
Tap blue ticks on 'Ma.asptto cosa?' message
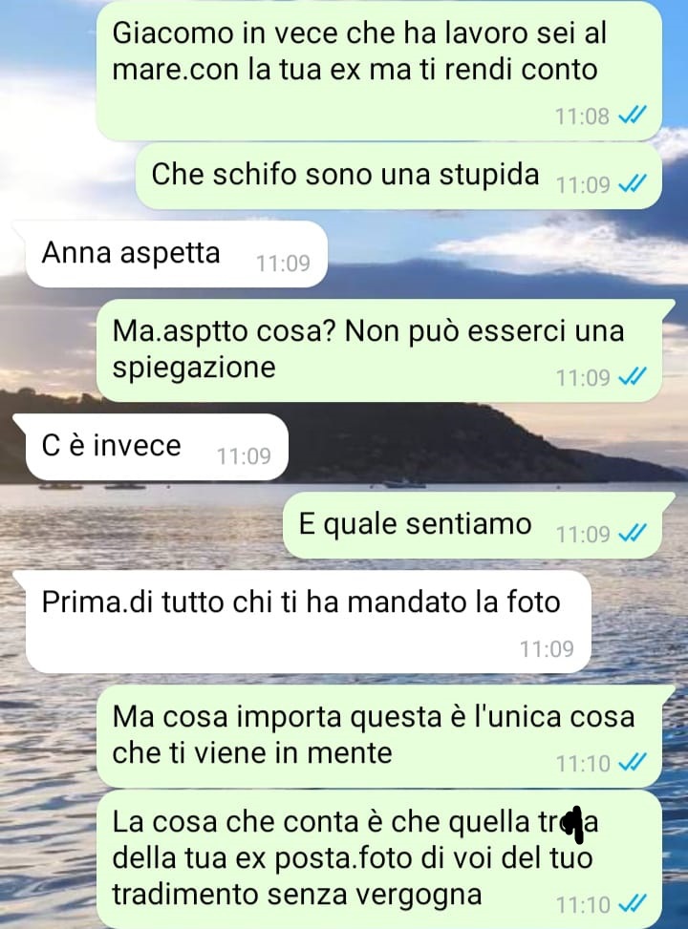click(x=633, y=376)
